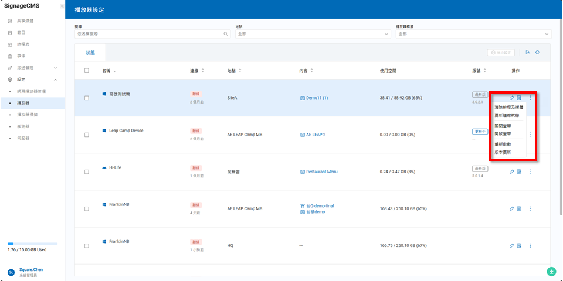Click the green download button at bottom right
Viewport: 563px width, 281px height.
click(x=551, y=272)
